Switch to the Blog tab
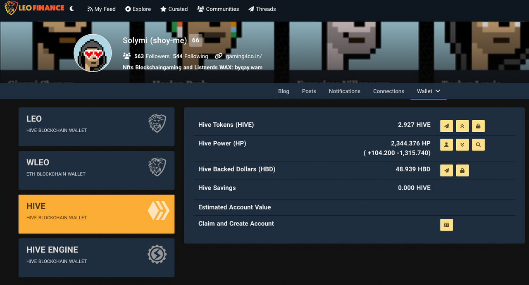Screen dimensions: 529x285 (284, 91)
